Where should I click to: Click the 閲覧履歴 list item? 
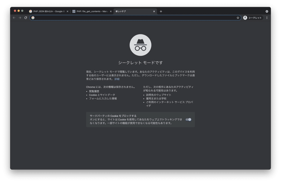coord(94,91)
